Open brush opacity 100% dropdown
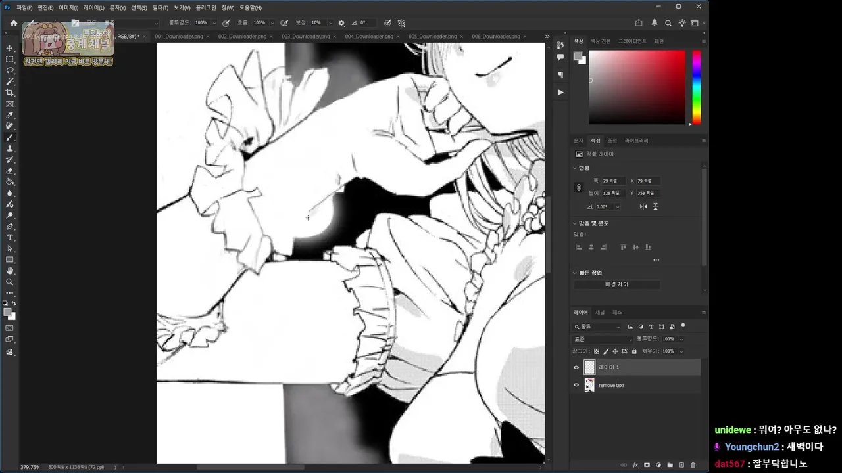This screenshot has height=473, width=842. coord(213,22)
